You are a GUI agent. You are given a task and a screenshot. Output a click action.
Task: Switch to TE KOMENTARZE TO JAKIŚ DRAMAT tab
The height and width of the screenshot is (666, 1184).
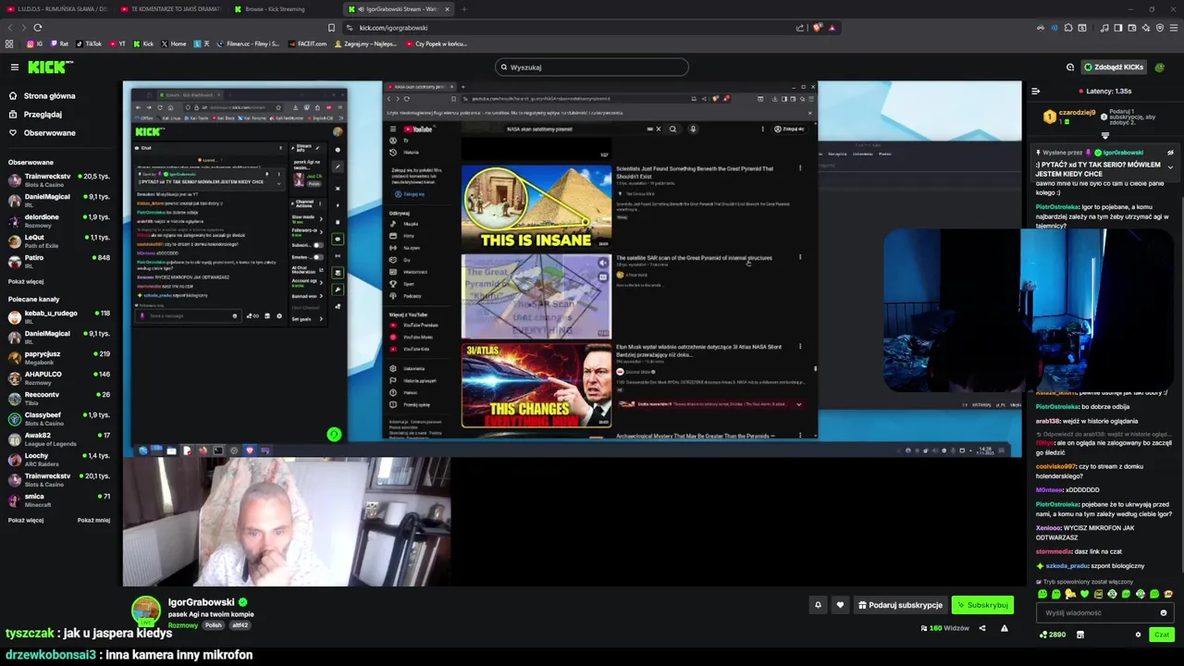(171, 8)
